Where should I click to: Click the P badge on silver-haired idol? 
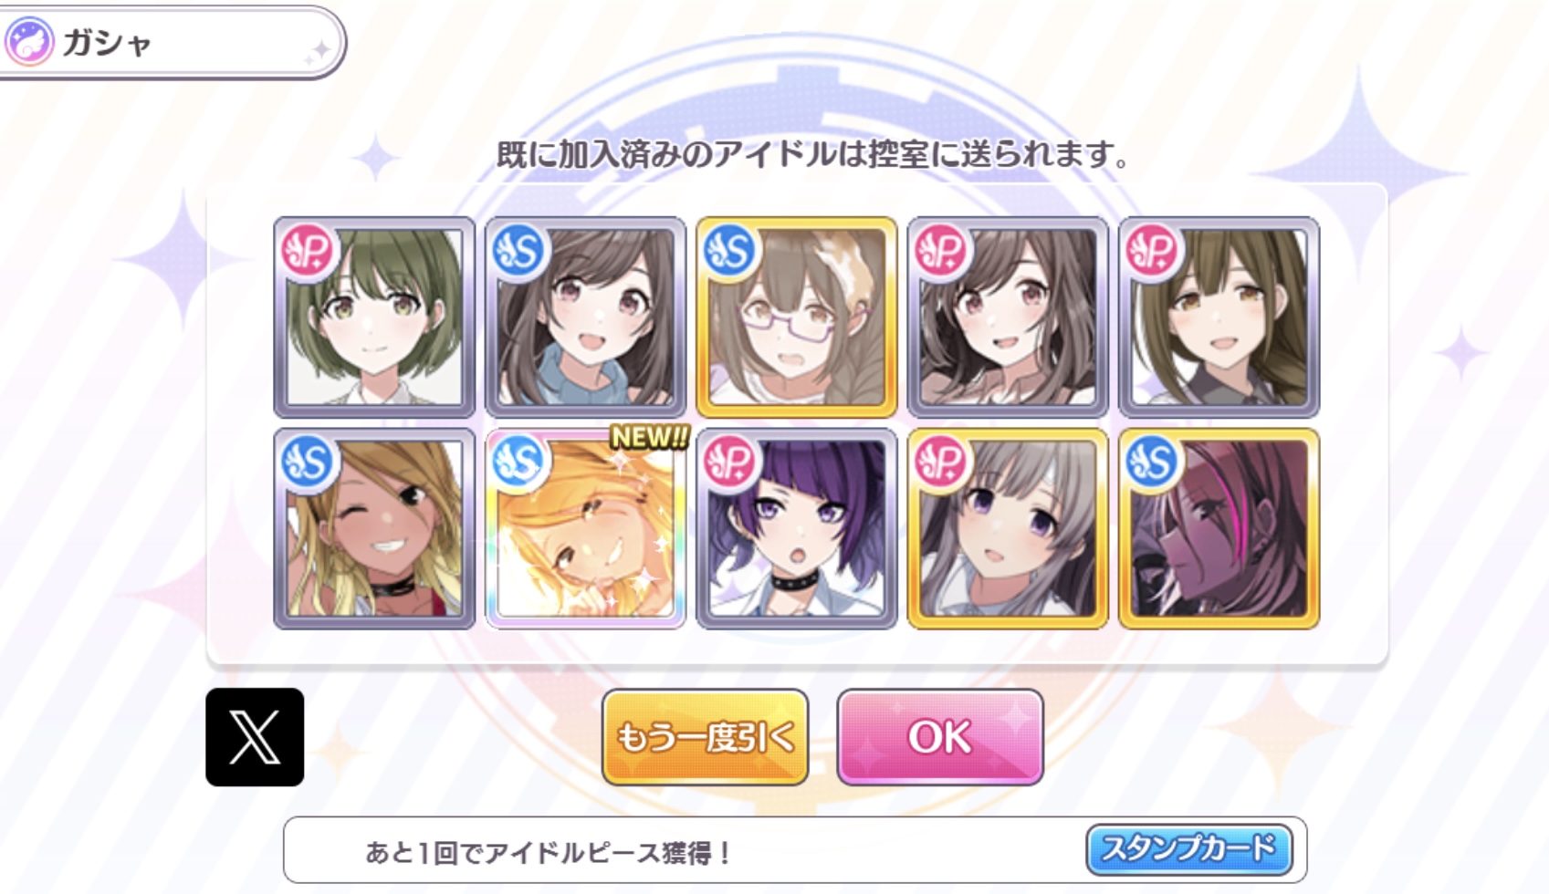942,463
